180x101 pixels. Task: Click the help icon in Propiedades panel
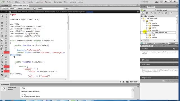(138, 87)
